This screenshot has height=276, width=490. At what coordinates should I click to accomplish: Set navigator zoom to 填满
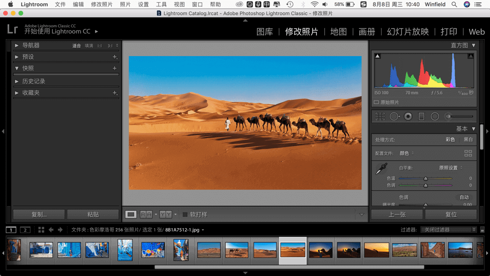(89, 46)
